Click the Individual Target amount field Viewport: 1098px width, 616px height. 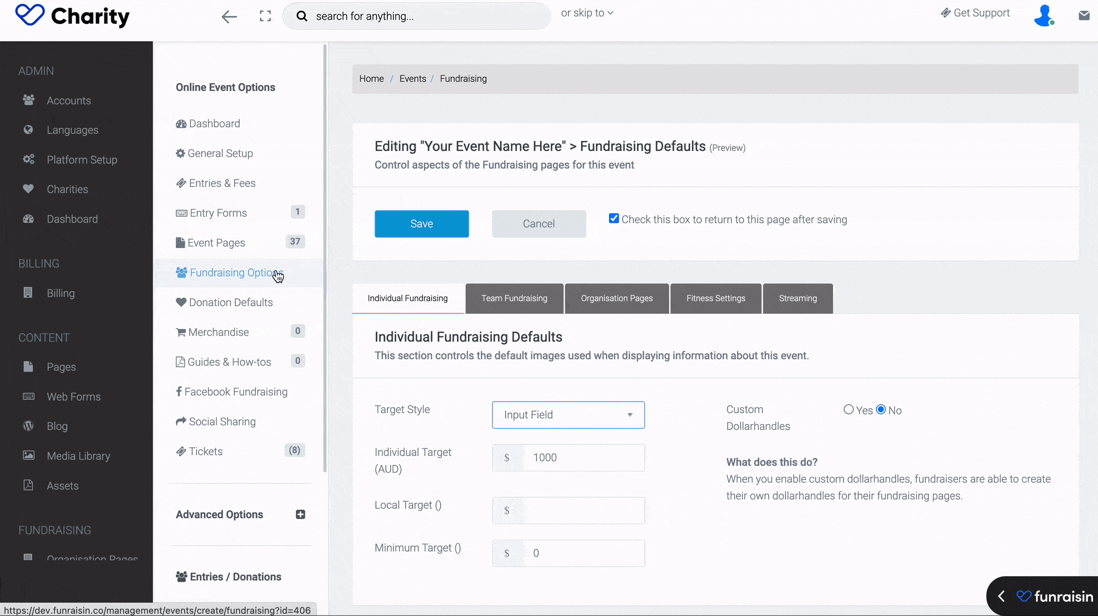[x=583, y=458]
